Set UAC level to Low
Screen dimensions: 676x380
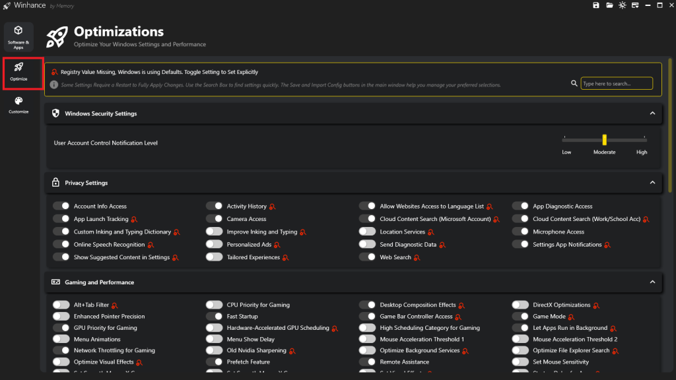(566, 152)
